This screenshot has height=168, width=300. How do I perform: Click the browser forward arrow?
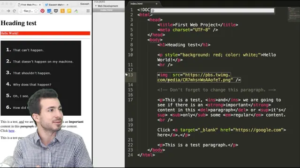click(x=8, y=11)
